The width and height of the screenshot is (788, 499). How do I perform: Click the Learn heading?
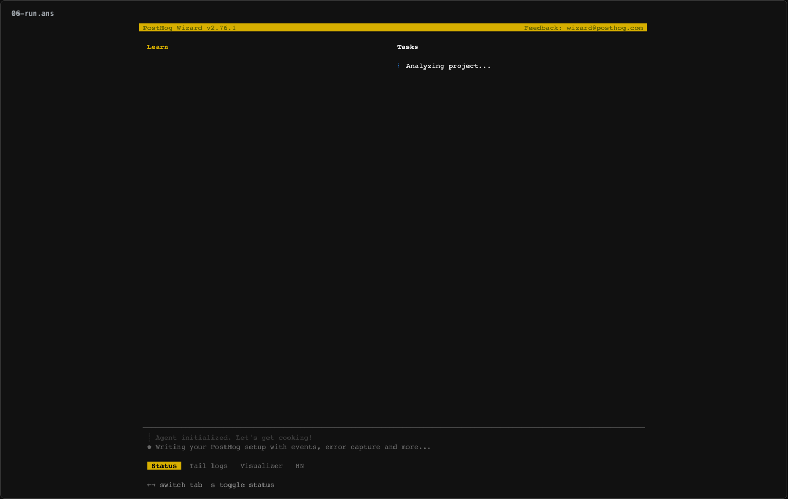(158, 47)
